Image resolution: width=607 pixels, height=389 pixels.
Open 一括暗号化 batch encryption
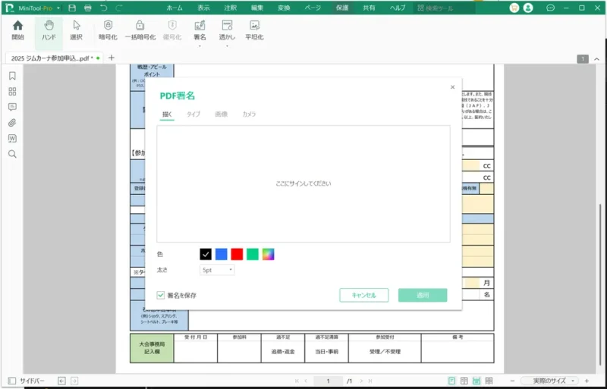pyautogui.click(x=140, y=30)
